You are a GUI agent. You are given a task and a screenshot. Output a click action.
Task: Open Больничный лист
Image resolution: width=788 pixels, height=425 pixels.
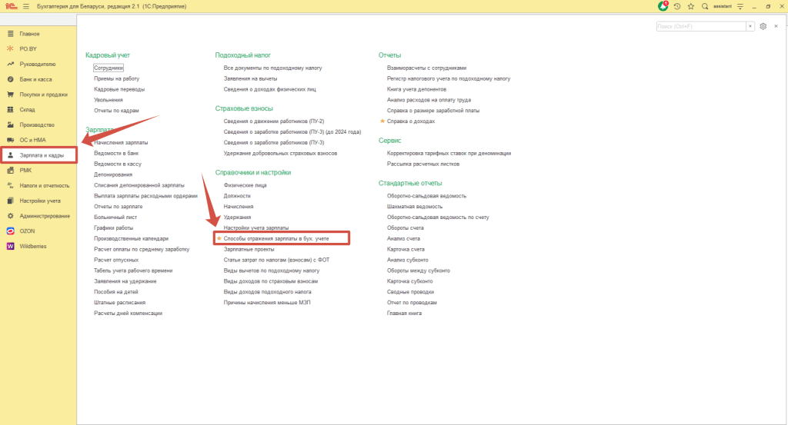[115, 217]
